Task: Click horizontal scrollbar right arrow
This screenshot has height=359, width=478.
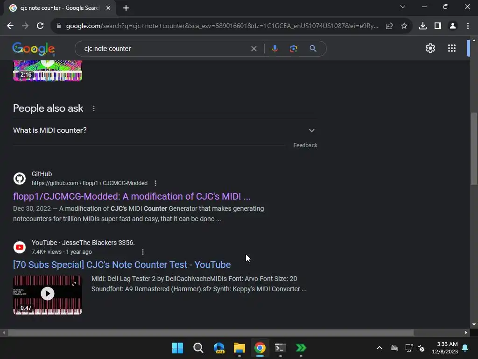Action: (x=466, y=333)
